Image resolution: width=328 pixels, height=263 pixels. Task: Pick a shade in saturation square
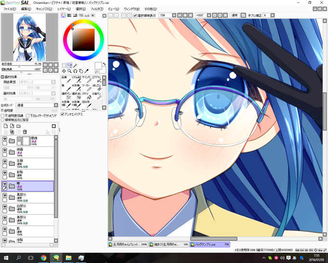point(83,40)
